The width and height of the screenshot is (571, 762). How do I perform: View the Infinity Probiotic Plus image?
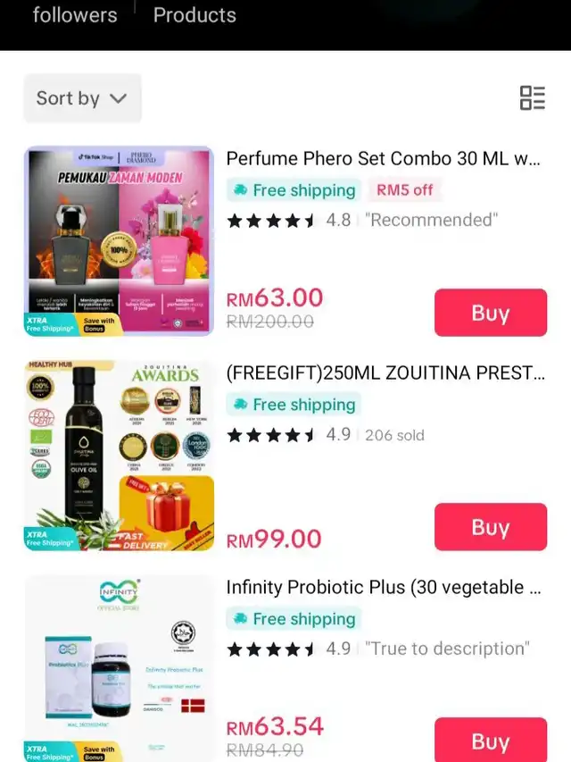(x=119, y=668)
